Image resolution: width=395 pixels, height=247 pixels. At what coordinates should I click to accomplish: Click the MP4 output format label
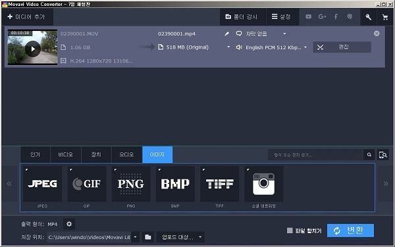pyautogui.click(x=53, y=224)
